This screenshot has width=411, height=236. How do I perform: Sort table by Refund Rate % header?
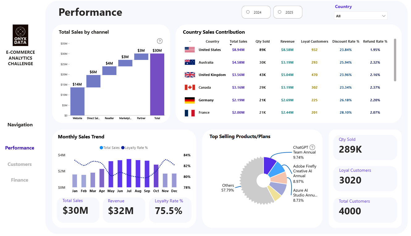375,41
